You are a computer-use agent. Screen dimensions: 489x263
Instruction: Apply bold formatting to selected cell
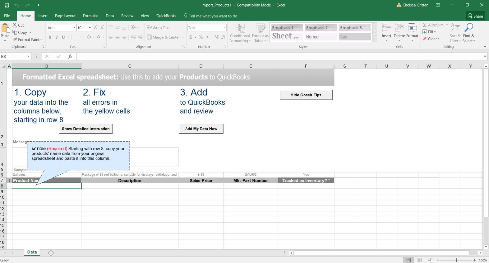pos(50,37)
